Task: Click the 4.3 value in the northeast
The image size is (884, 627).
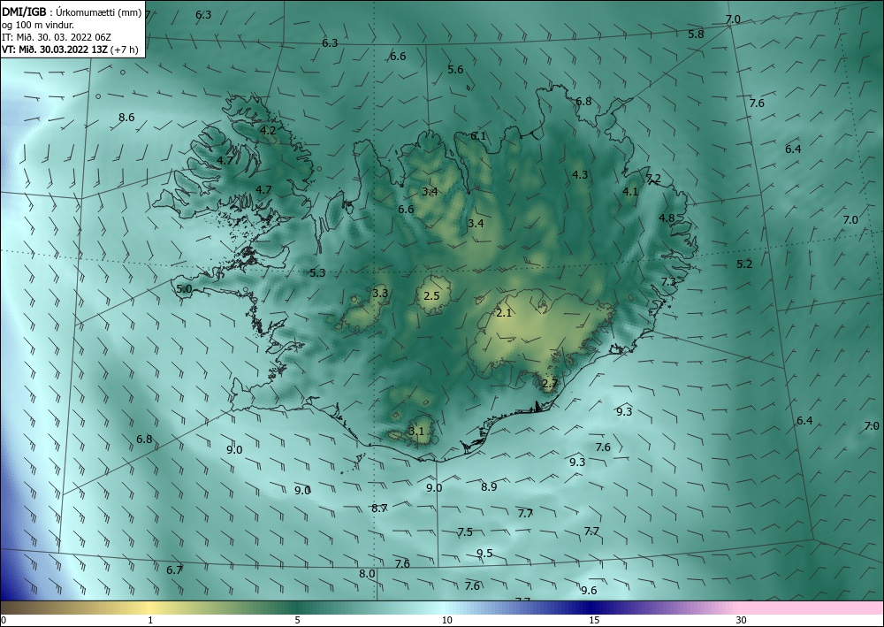Action: pos(580,175)
